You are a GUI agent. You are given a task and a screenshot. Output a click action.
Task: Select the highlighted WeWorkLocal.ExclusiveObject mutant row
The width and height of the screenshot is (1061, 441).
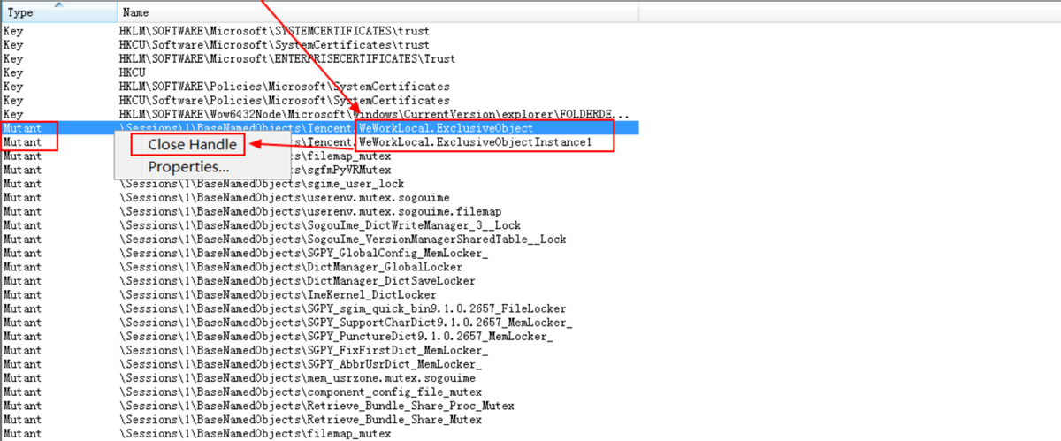318,128
